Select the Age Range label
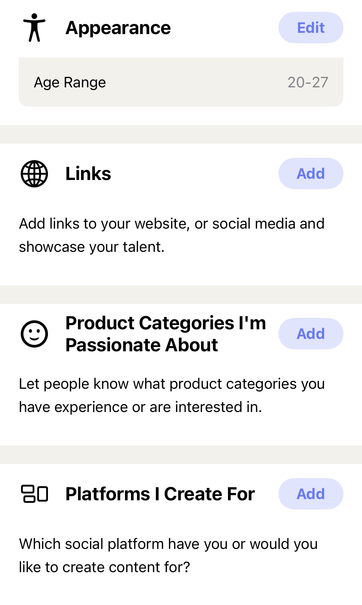362x605 pixels. pos(70,82)
